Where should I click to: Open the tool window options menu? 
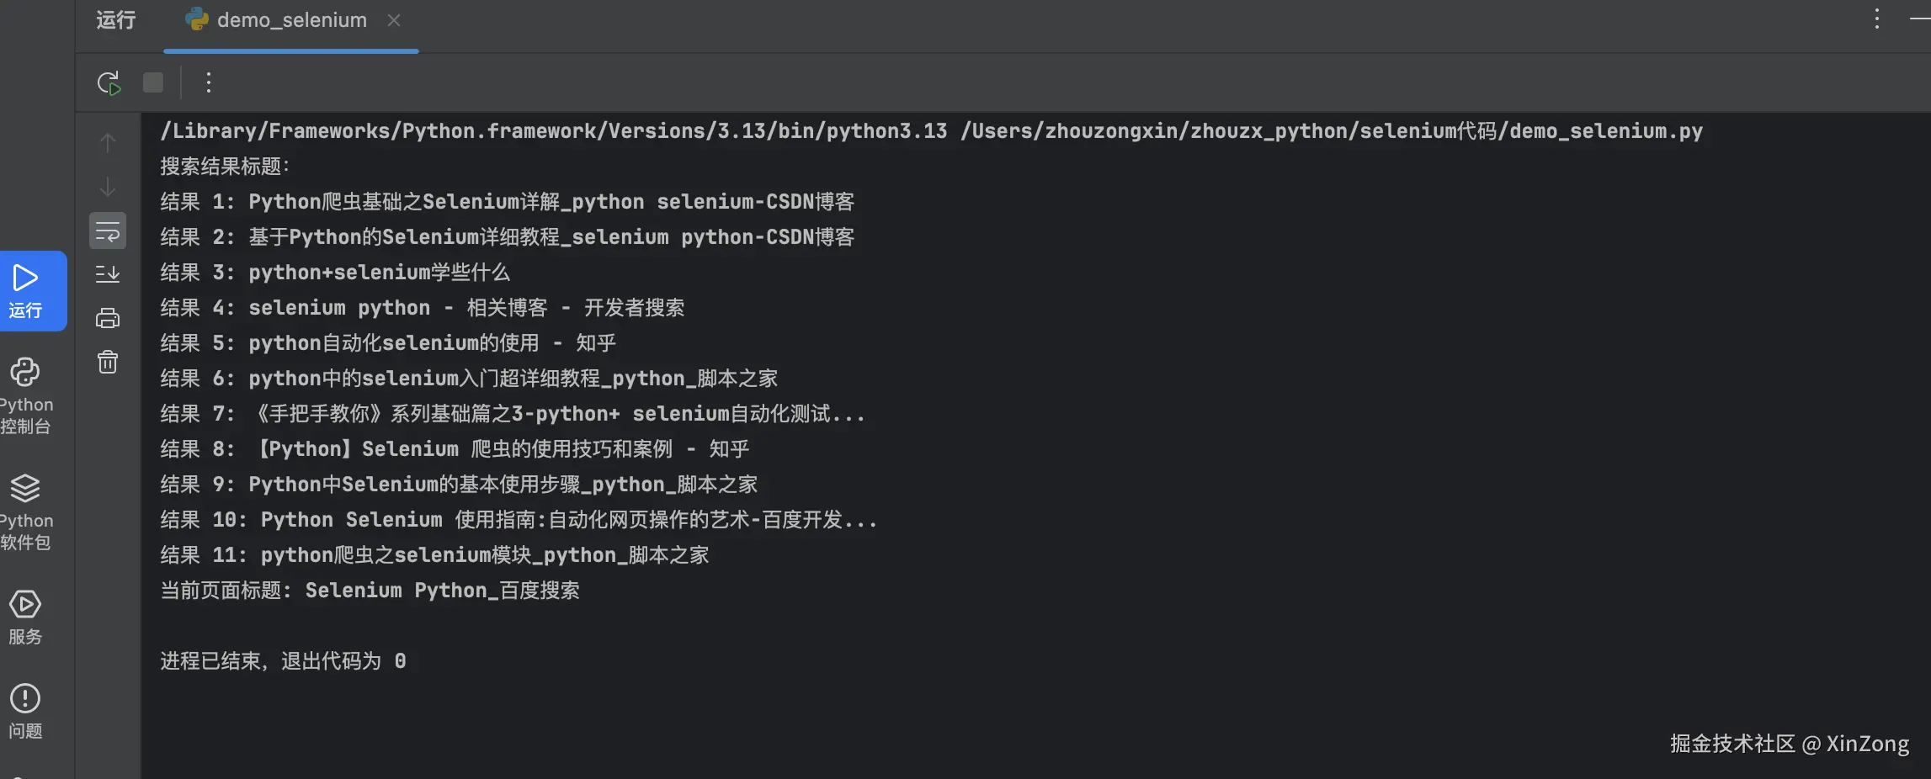pyautogui.click(x=1876, y=19)
